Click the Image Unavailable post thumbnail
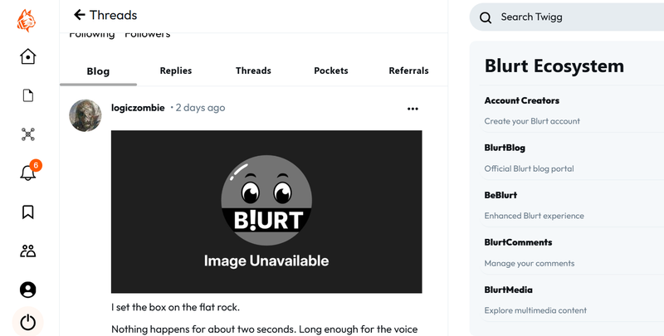The image size is (664, 336). click(266, 212)
